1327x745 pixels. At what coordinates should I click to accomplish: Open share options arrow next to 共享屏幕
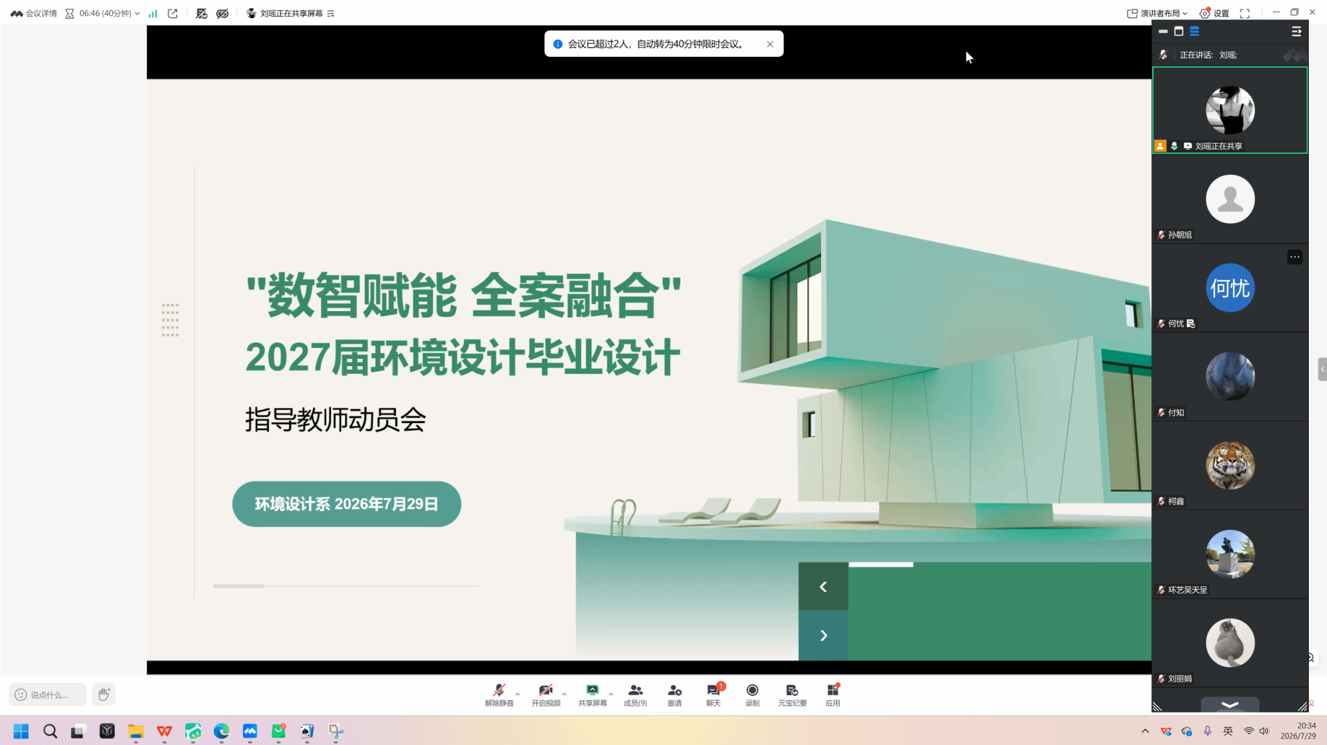pos(611,694)
